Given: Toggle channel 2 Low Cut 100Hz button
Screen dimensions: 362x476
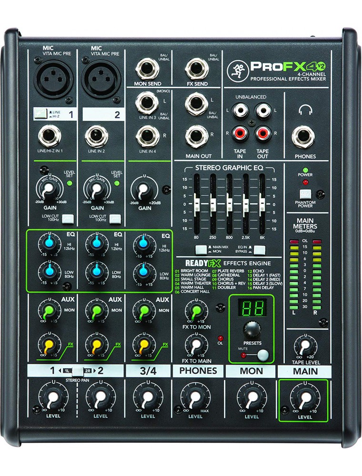Looking at the screenshot, I should click(115, 218).
